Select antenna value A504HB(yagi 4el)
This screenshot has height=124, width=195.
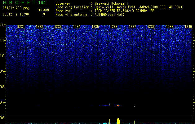tap(109, 15)
